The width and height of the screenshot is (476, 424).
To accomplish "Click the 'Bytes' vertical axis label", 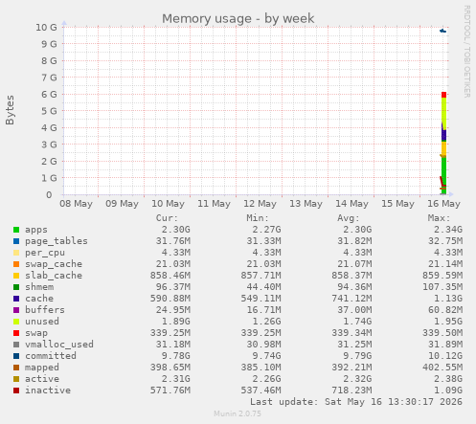I will coord(10,110).
